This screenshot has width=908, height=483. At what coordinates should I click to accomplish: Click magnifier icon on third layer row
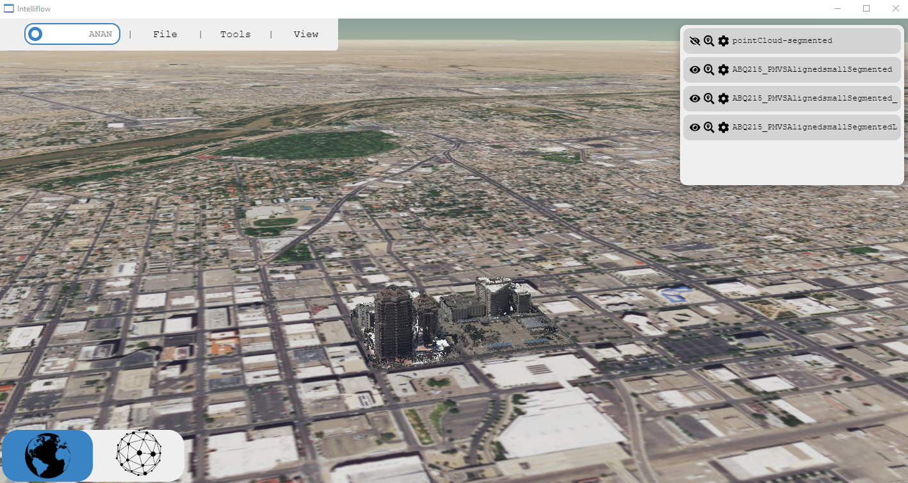[x=709, y=99]
